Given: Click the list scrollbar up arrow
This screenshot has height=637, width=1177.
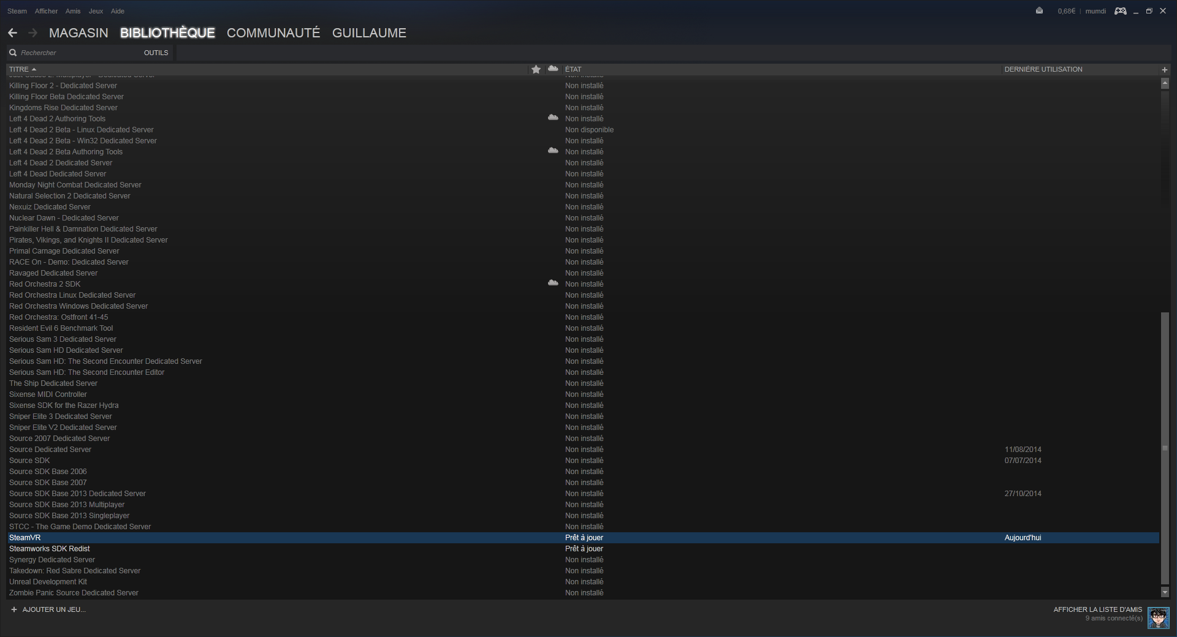Looking at the screenshot, I should click(x=1165, y=84).
